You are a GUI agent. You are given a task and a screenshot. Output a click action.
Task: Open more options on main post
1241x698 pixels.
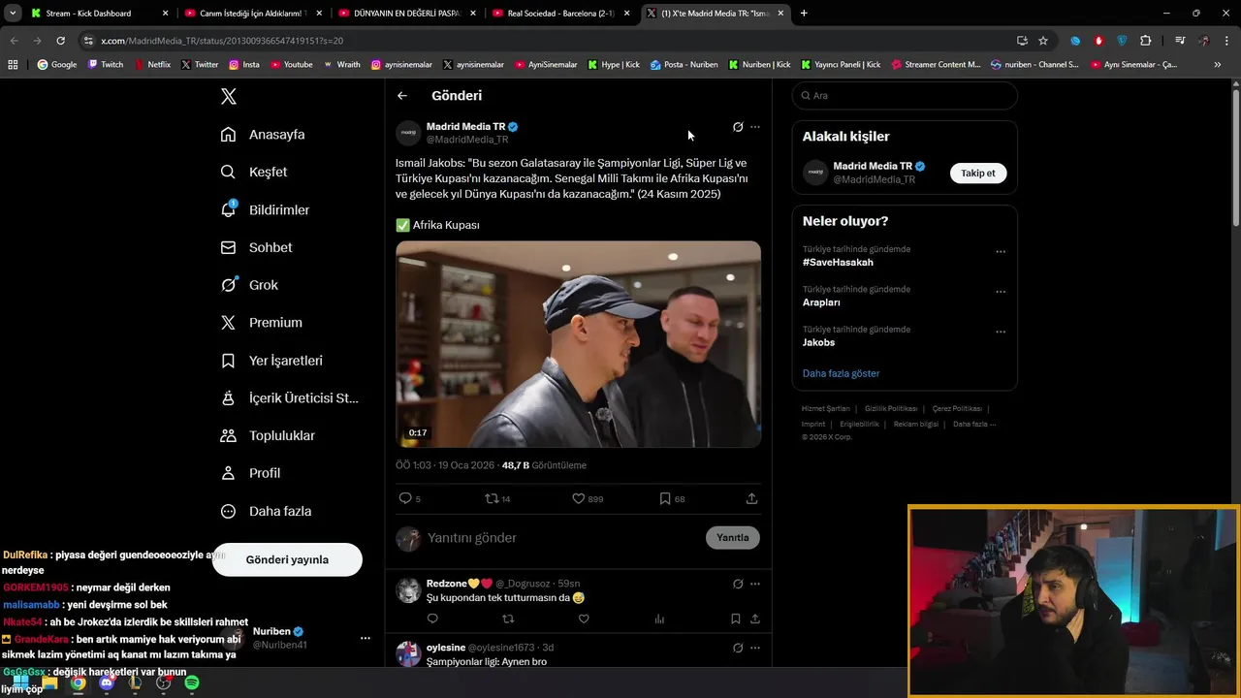point(755,127)
